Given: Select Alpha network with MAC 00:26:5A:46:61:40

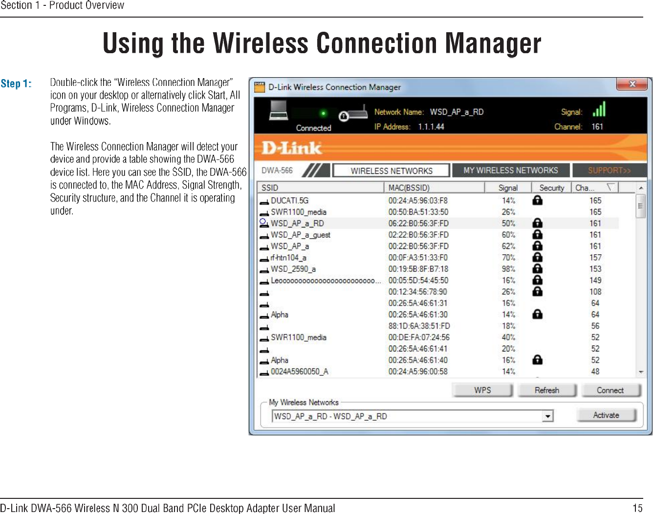Looking at the screenshot, I should (438, 360).
